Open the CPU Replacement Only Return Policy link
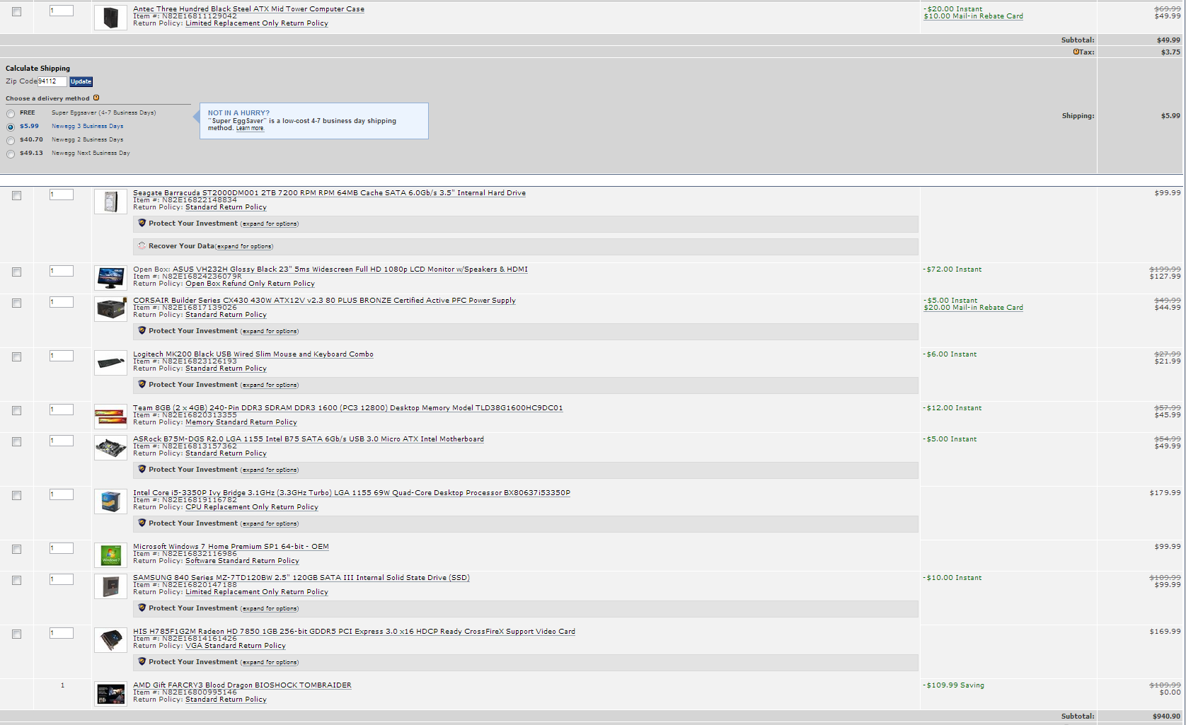 click(252, 507)
